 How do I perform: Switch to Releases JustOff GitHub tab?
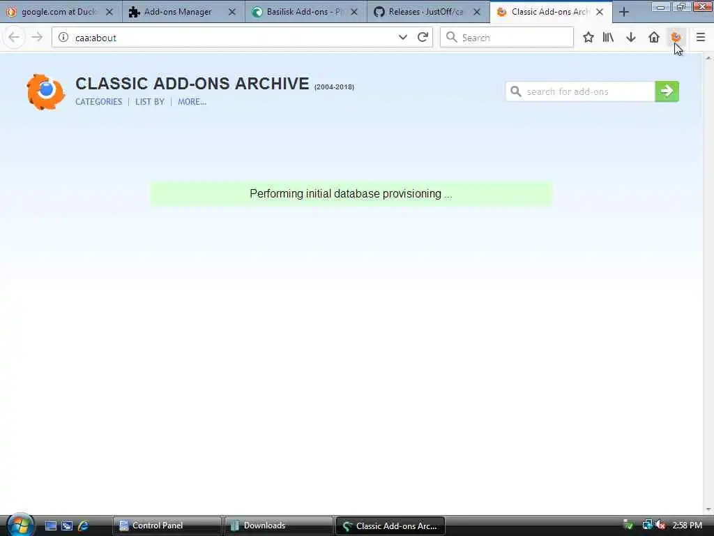(427, 12)
